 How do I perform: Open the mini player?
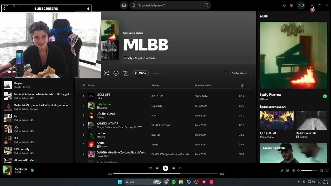321,170
